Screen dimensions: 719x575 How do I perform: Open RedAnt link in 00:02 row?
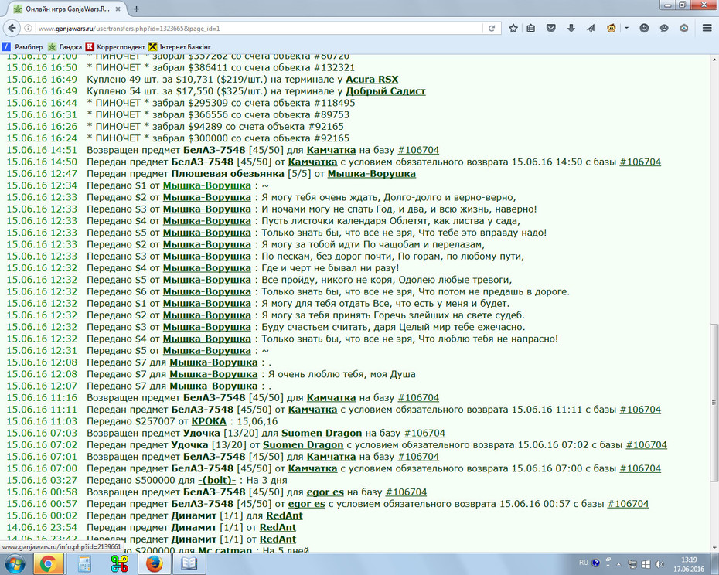(x=285, y=515)
